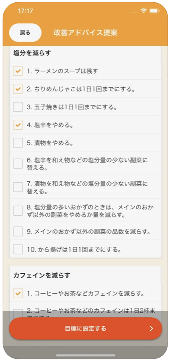Screen dimensions: 169x361
Task: Check item 6 塩辛を和え物 checkbox
Action: [x=18, y=164]
